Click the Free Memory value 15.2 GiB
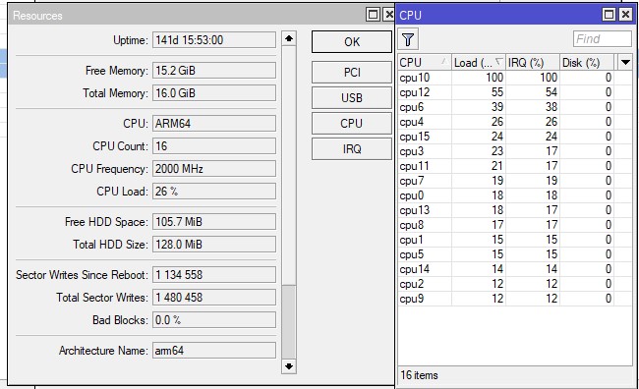Image resolution: width=639 pixels, height=389 pixels. coord(214,71)
